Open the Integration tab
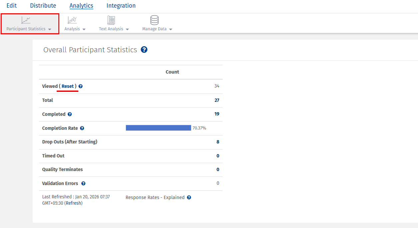Image resolution: width=418 pixels, height=228 pixels. (x=121, y=5)
